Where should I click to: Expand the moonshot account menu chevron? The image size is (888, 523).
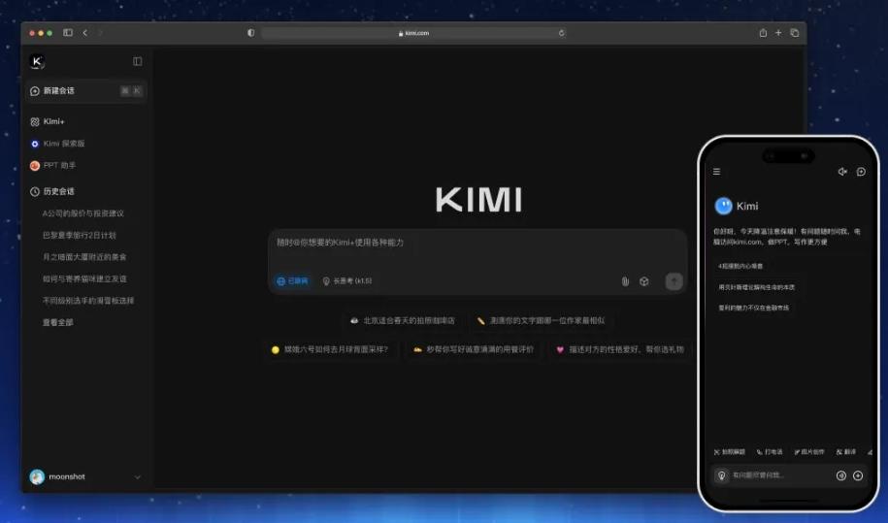138,477
